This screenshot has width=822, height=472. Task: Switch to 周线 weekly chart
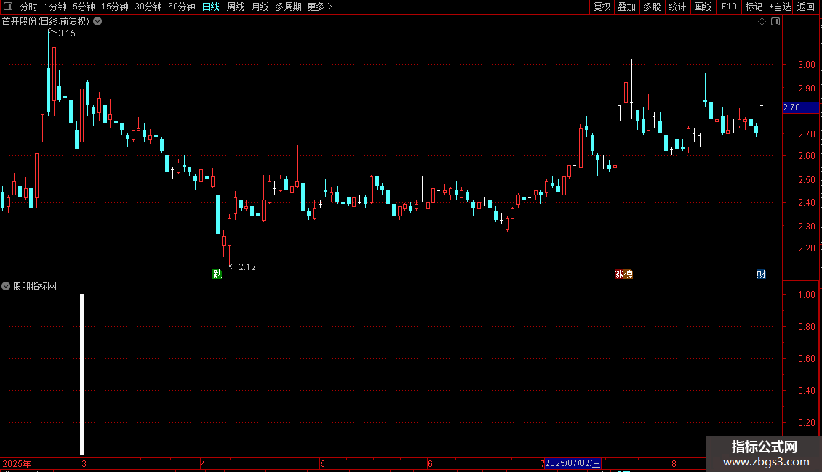point(236,7)
